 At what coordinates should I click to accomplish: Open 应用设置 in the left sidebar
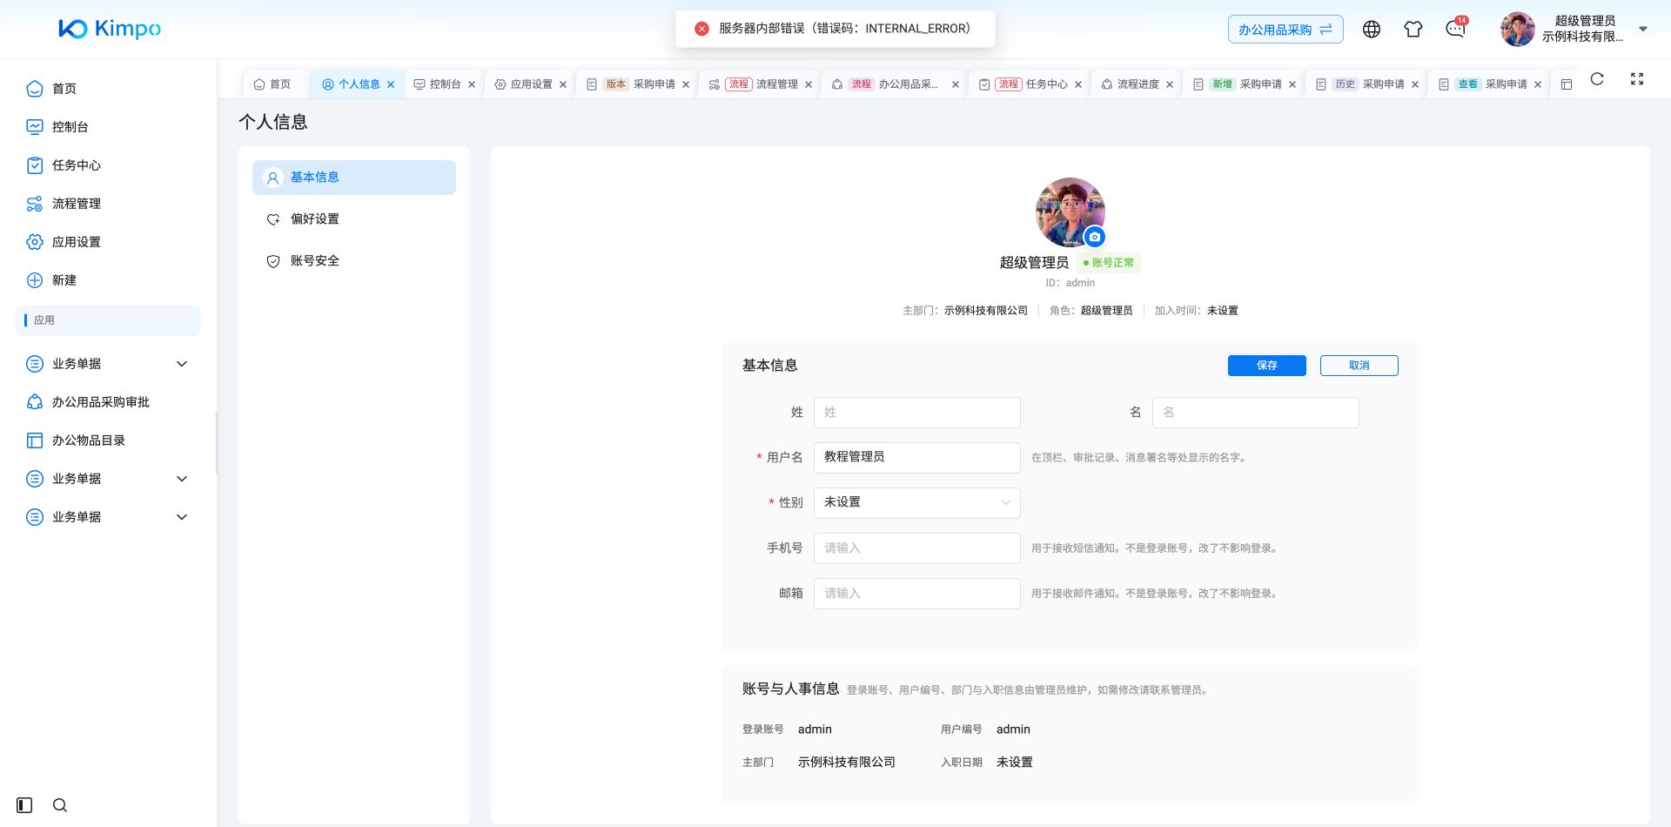[x=109, y=242]
